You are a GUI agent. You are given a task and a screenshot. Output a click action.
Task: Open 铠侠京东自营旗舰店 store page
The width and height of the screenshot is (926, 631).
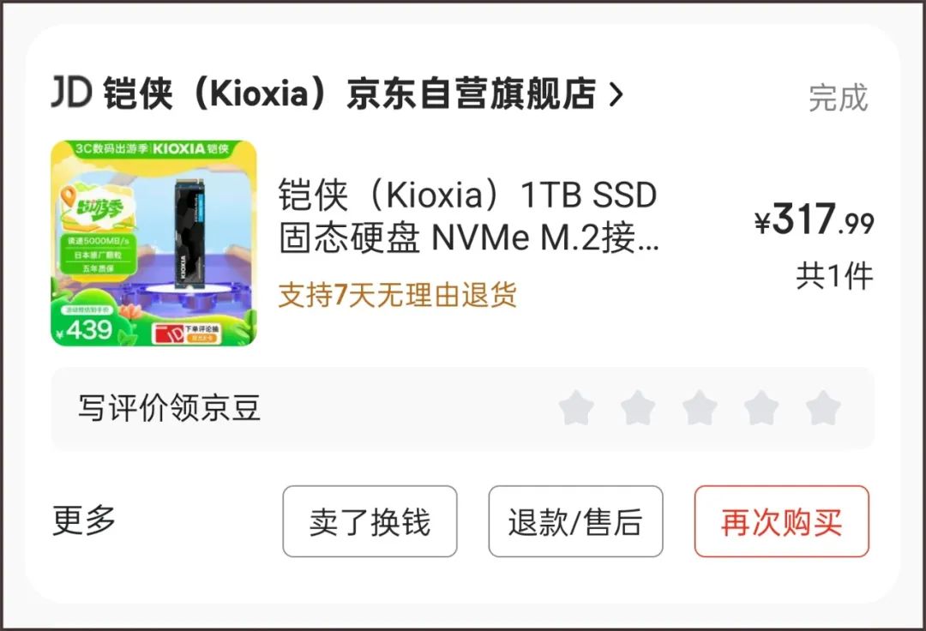coord(350,93)
